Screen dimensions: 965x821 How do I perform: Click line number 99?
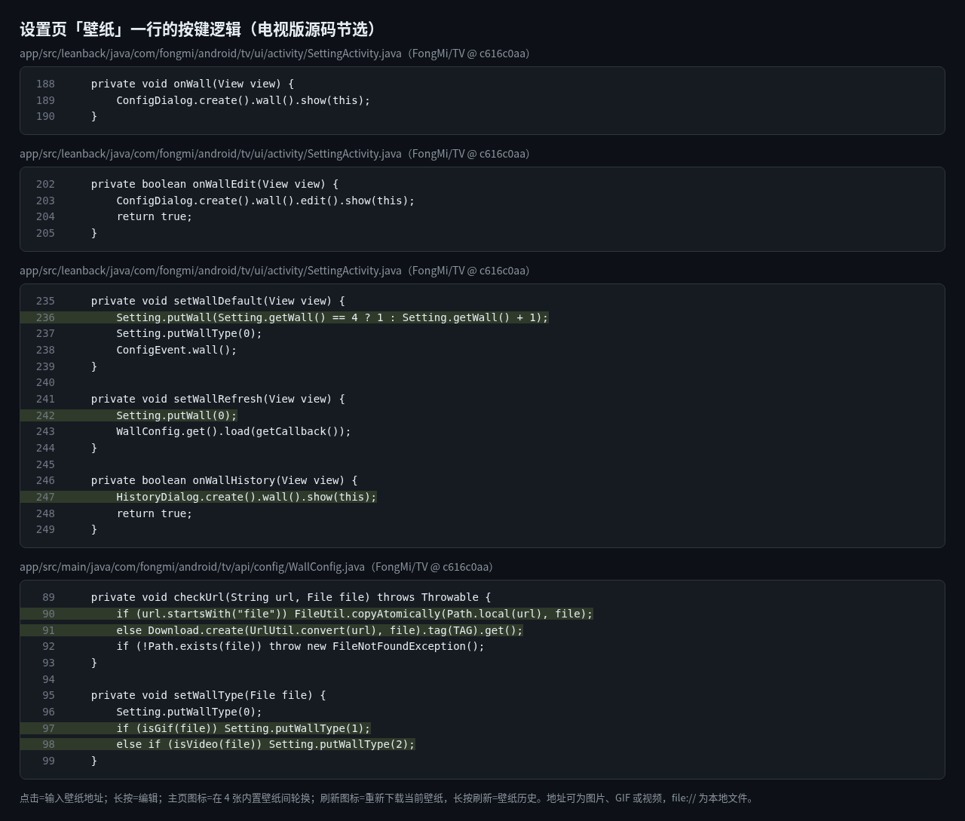coord(48,761)
